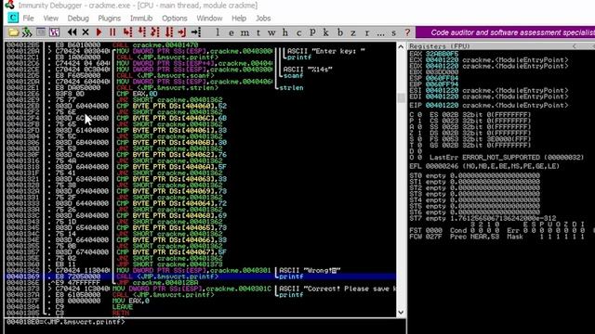Click the Immunity Debugger title bar icon

(x=9, y=5)
